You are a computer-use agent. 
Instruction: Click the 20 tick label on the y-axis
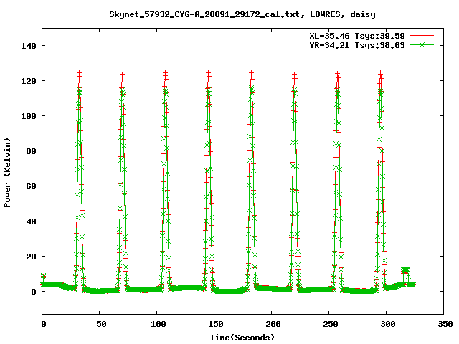31,257
